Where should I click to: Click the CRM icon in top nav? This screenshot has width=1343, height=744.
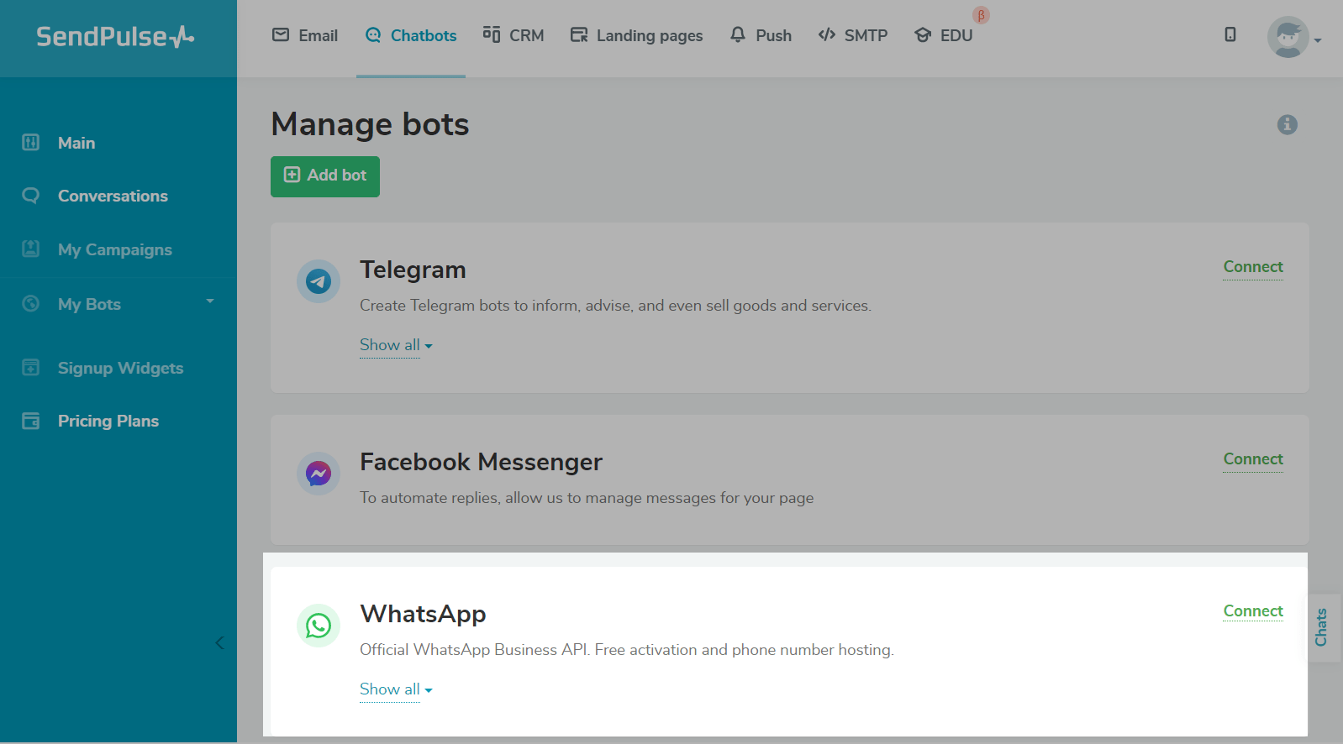(x=492, y=34)
